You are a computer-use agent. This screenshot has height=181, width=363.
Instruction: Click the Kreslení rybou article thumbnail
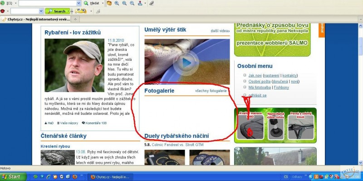click(x=58, y=157)
